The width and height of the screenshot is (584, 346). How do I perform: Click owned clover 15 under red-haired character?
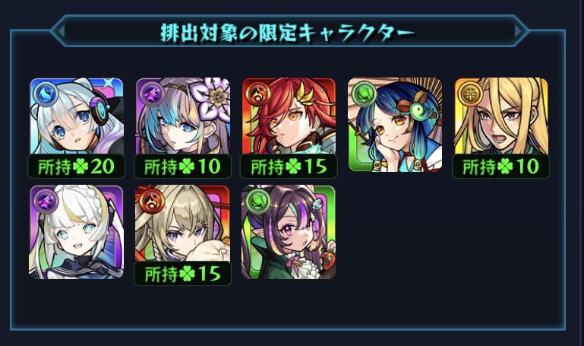click(289, 167)
